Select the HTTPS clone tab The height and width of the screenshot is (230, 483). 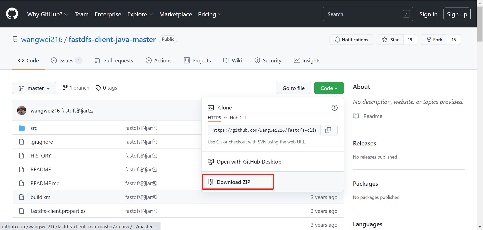click(x=214, y=118)
